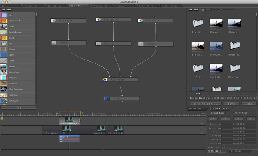The width and height of the screenshot is (258, 156).
Task: Select the RGB Split3 node in the tree
Action: point(155,21)
